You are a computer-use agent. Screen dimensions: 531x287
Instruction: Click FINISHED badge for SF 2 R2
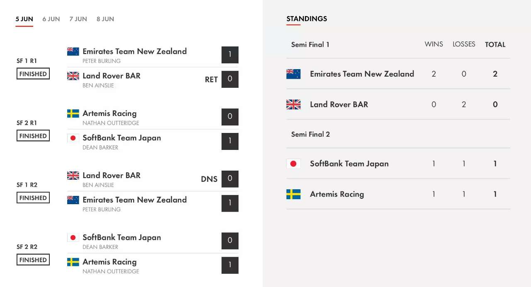(33, 260)
